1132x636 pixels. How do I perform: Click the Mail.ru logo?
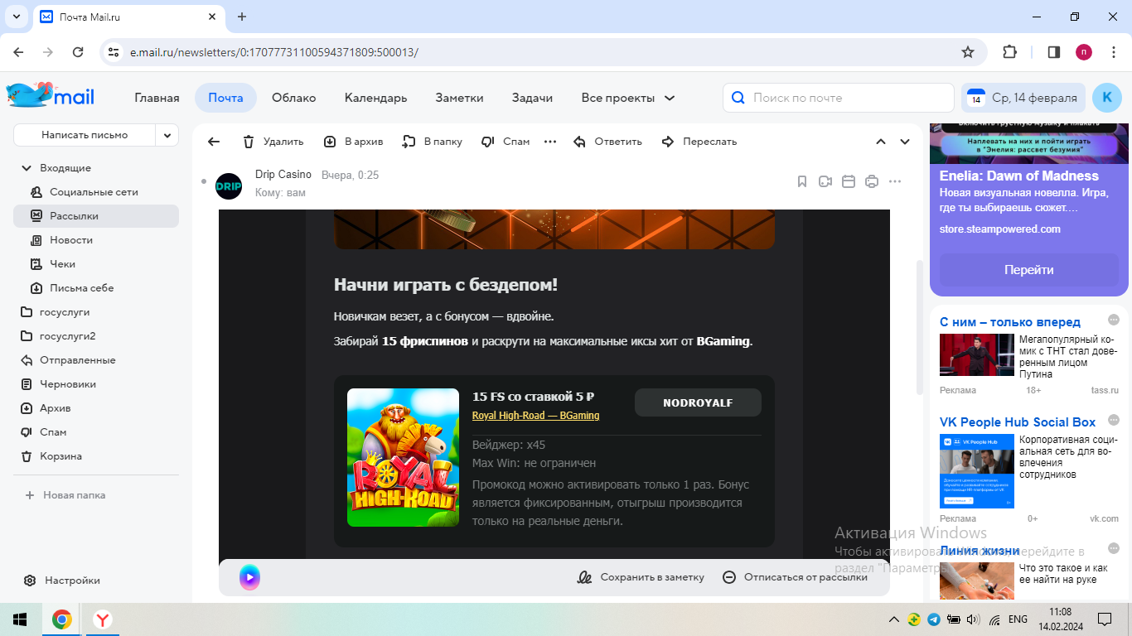tap(51, 95)
